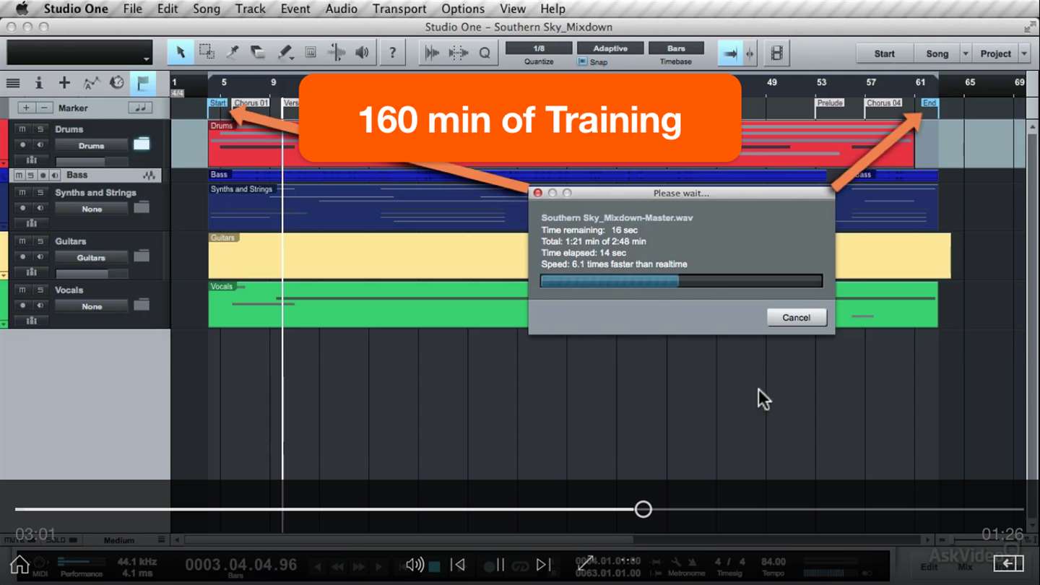Screen dimensions: 1040x585
Task: Click the Bass track instrument icon
Action: (149, 175)
